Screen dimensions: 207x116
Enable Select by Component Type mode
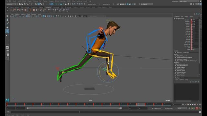coord(41,4)
